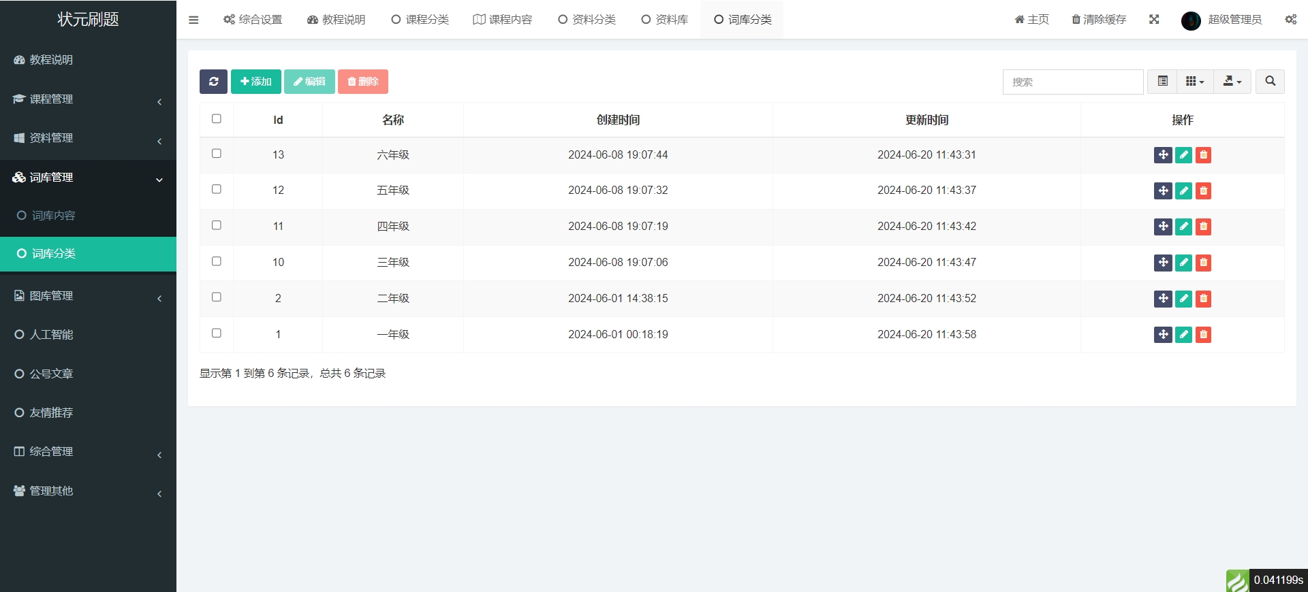Edit the 二年级 row
This screenshot has width=1308, height=592.
[x=1184, y=299]
